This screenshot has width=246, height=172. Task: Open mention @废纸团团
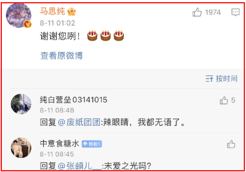[79, 122]
